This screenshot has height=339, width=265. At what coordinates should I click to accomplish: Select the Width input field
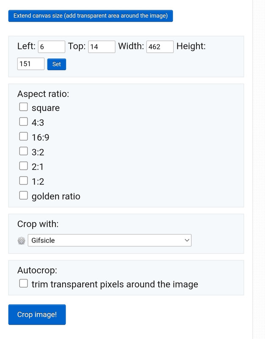point(160,47)
